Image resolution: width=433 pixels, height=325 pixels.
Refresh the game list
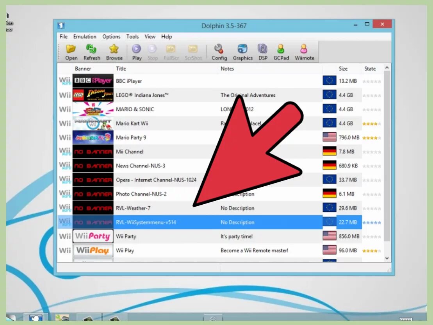(92, 52)
